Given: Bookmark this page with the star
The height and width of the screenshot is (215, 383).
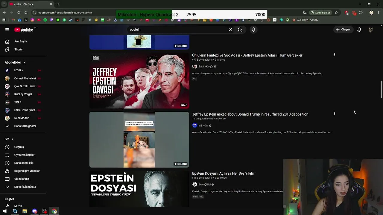Looking at the screenshot, I should [336, 13].
